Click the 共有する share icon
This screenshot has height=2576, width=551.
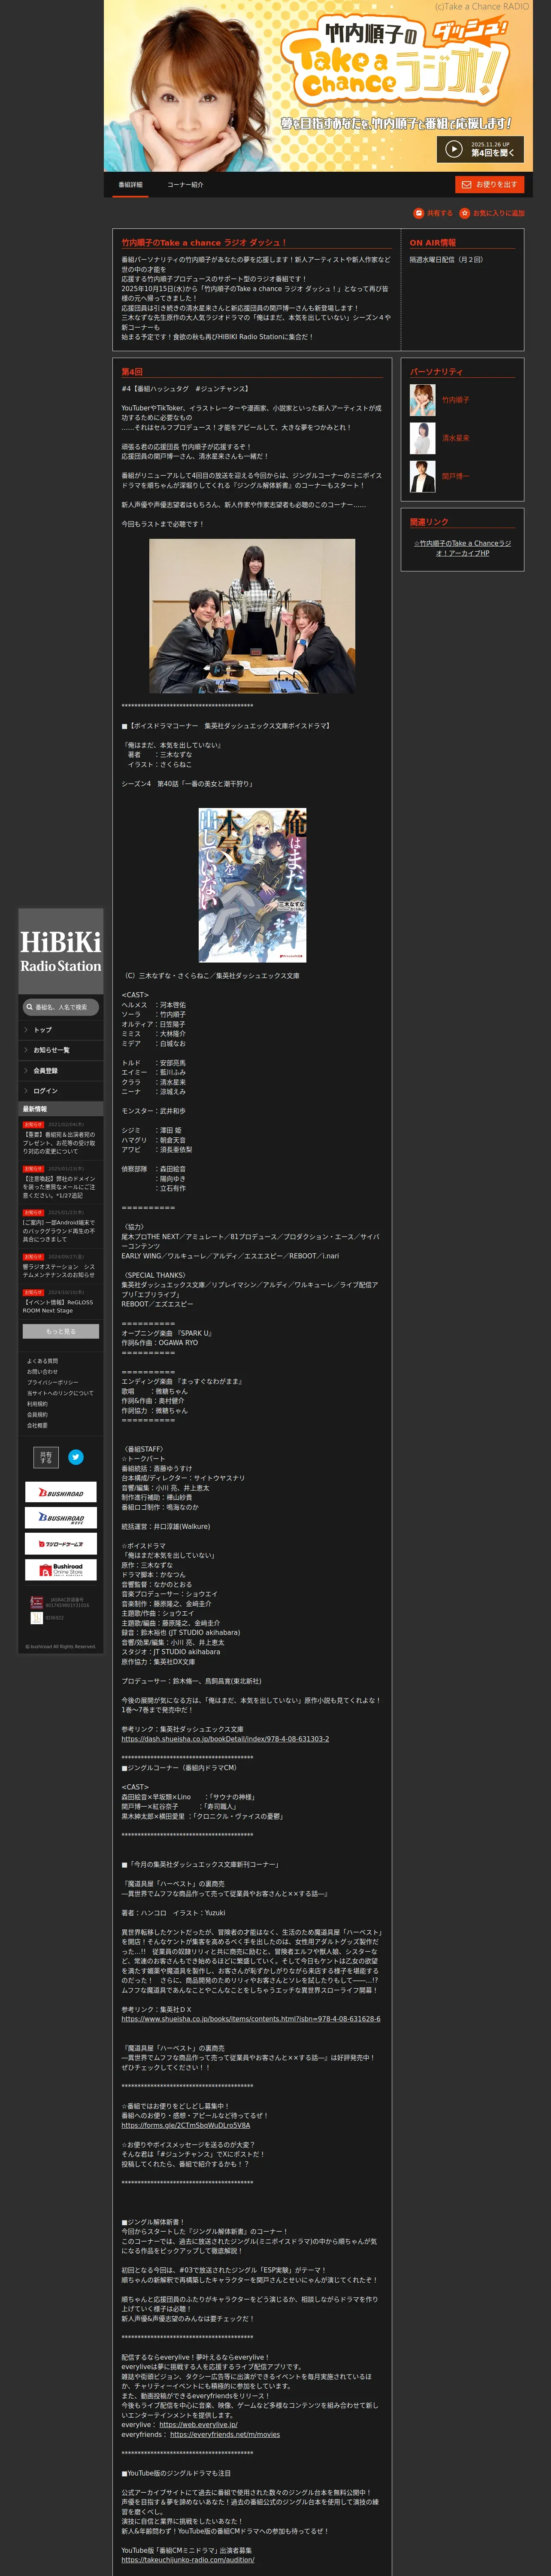click(x=419, y=213)
